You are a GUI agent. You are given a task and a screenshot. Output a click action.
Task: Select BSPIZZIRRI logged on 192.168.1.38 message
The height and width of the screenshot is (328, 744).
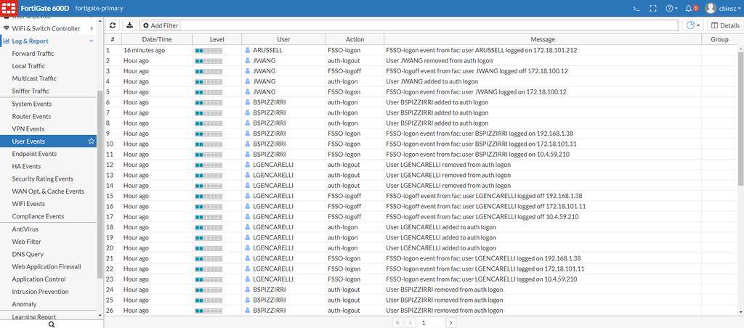click(x=481, y=134)
